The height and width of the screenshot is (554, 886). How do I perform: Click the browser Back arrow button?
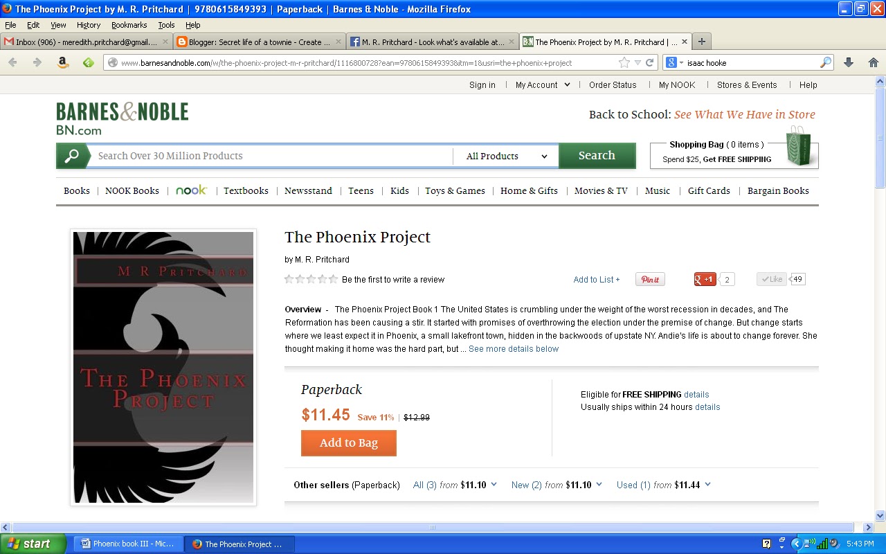[x=12, y=62]
